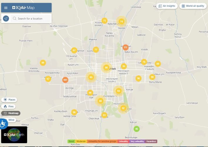Select the 74 marker near Dordoi
The image size is (208, 147).
click(x=121, y=21)
